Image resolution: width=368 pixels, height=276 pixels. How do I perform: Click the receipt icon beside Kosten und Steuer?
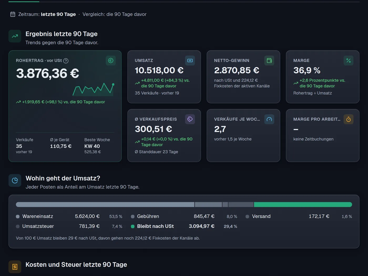click(x=15, y=267)
